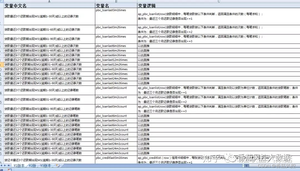This screenshot has height=171, width=300.
Task: Switch to the V3版本 sheet tab
Action: [x=46, y=166]
